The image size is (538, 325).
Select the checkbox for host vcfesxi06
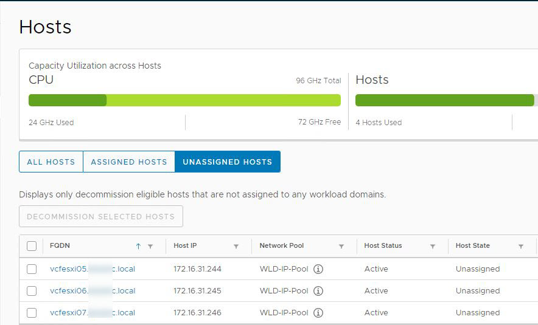click(32, 291)
